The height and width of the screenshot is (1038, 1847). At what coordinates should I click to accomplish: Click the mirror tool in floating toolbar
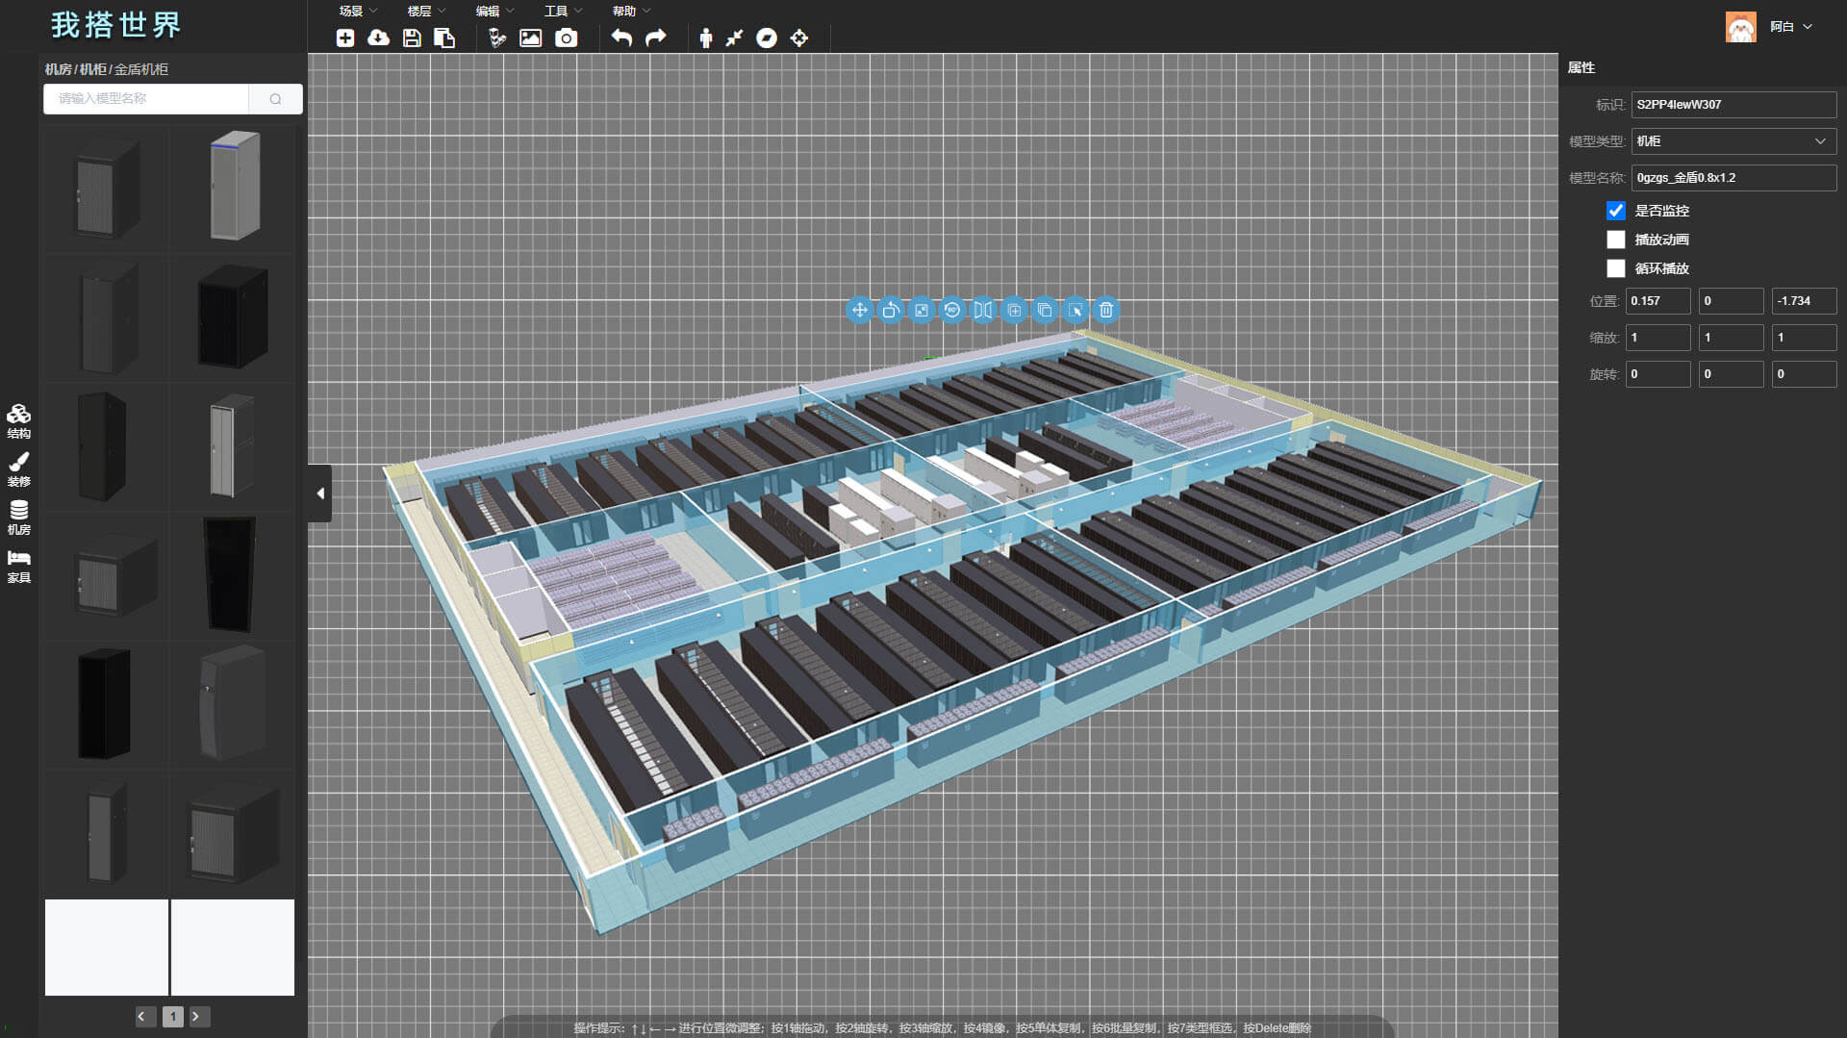(982, 310)
